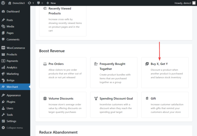Click the Marketing megaphone icon

click(3, 74)
